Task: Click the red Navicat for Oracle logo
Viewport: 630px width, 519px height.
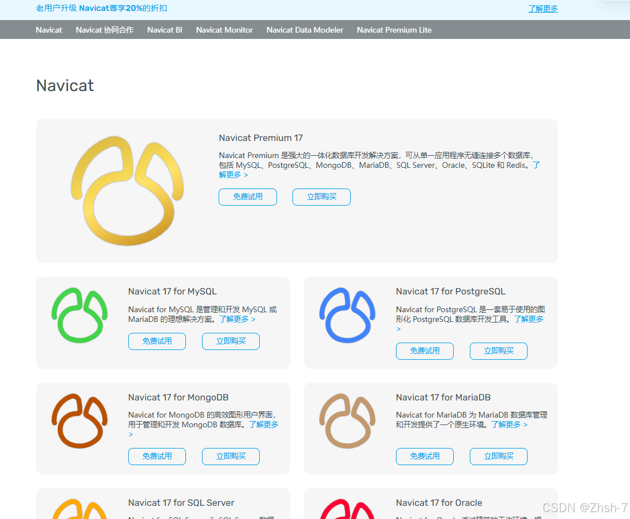Action: (347, 509)
